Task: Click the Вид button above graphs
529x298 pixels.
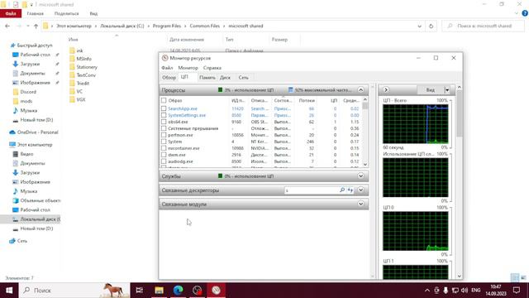Action: [x=430, y=90]
